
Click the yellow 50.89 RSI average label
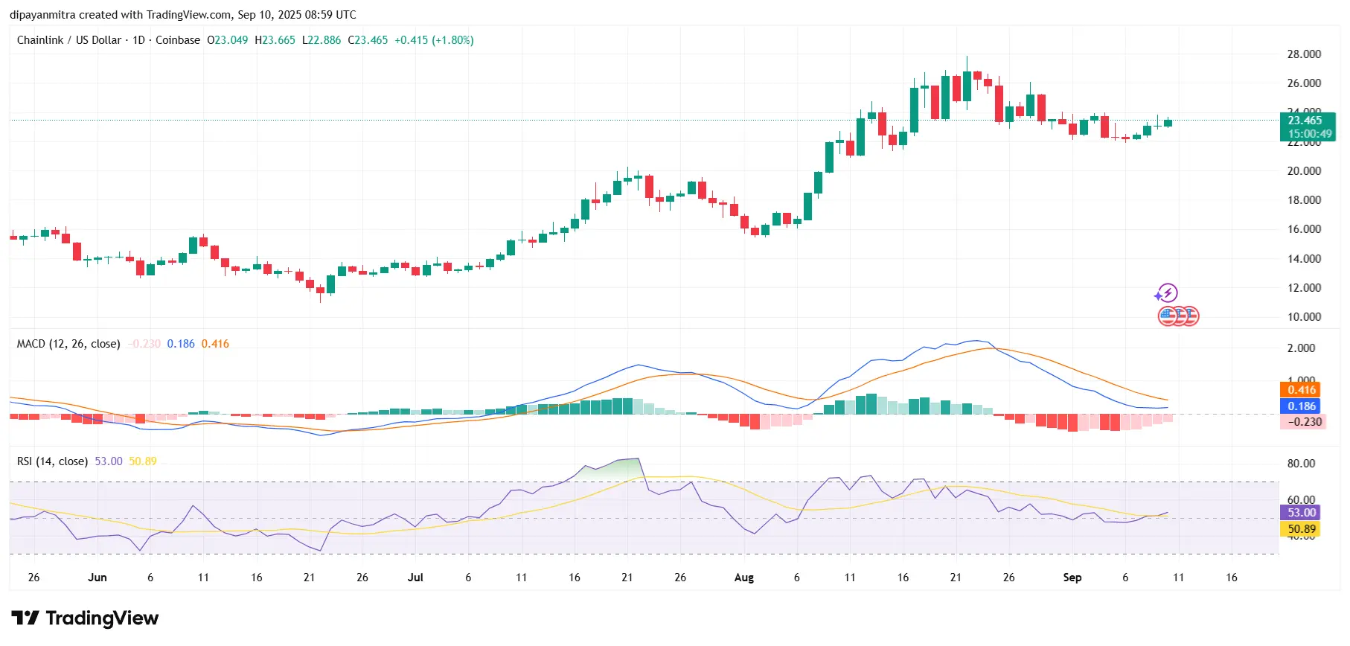tap(1302, 529)
